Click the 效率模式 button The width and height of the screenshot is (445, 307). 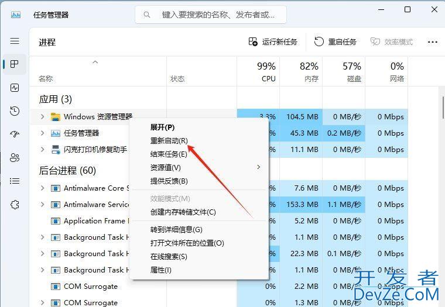(391, 42)
